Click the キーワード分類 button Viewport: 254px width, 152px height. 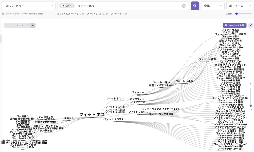(234, 25)
